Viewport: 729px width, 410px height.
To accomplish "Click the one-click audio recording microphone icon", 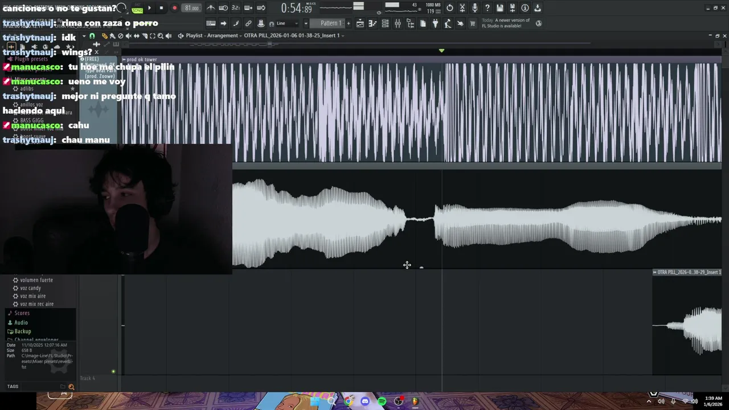I will [x=474, y=8].
